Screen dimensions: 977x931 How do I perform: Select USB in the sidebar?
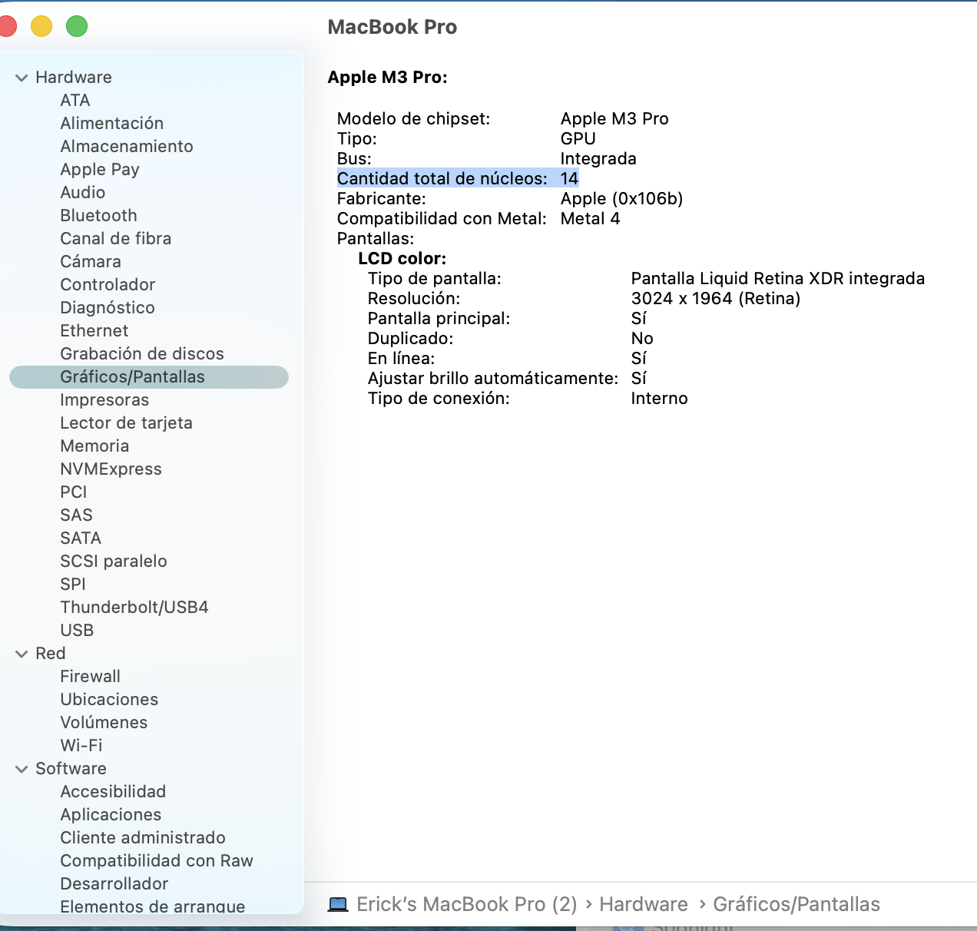pos(77,631)
